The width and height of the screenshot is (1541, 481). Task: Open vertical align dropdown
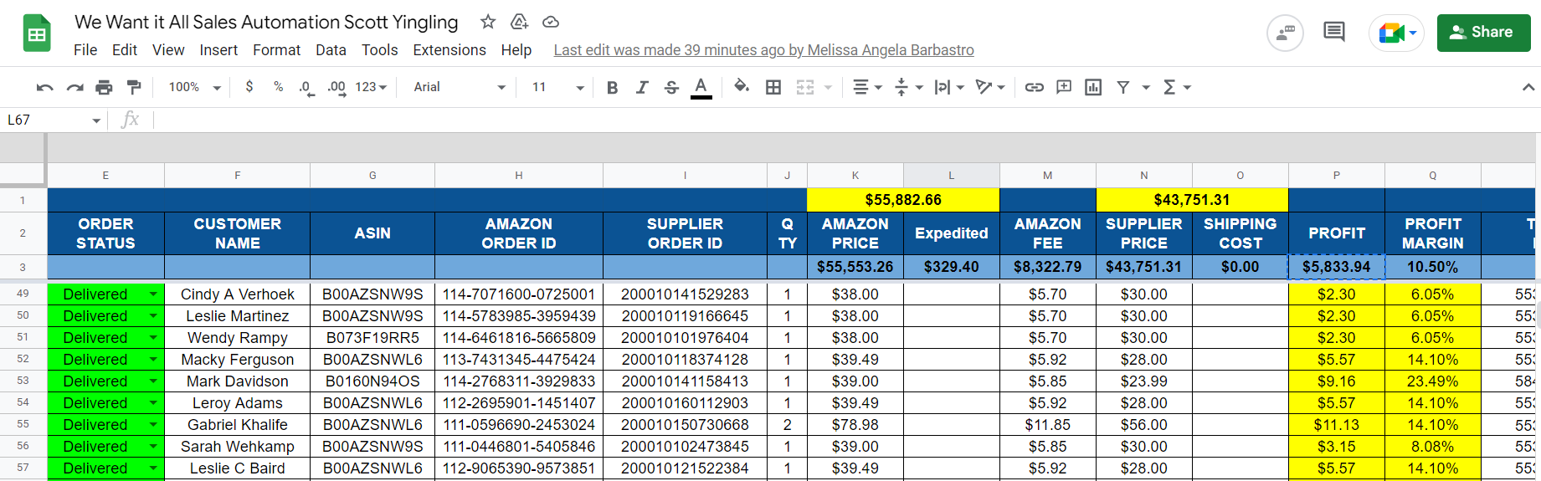[908, 87]
